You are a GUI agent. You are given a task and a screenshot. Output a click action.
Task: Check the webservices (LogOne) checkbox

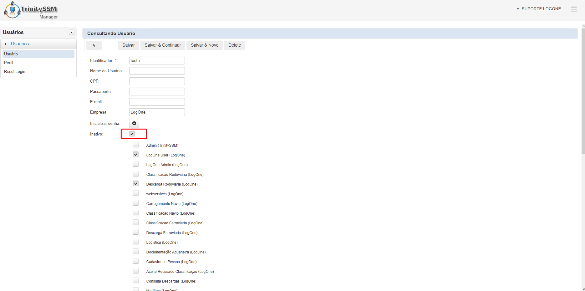pos(136,193)
